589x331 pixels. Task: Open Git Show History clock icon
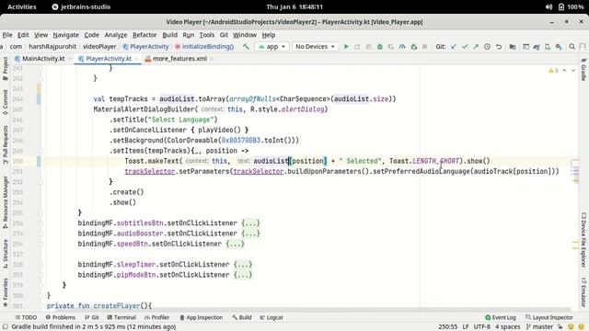(487, 47)
